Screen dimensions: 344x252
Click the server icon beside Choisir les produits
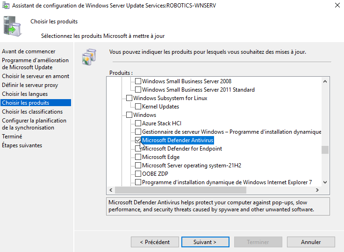[x=13, y=26]
